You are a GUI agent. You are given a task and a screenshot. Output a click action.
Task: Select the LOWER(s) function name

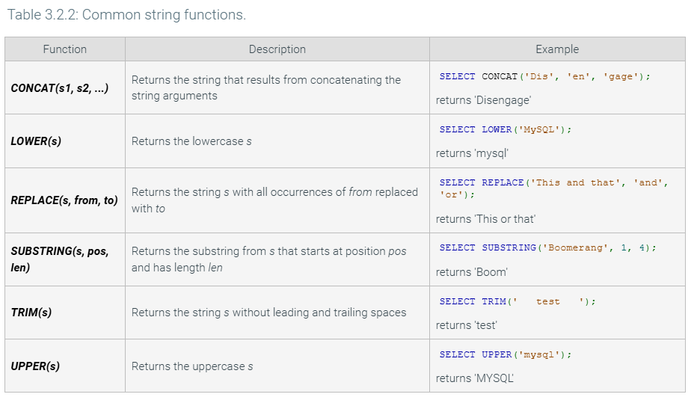pyautogui.click(x=36, y=141)
